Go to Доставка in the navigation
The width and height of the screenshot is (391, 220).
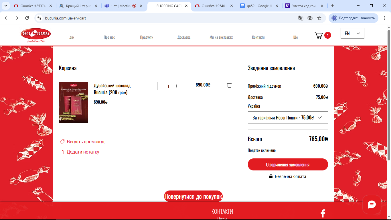point(184,37)
